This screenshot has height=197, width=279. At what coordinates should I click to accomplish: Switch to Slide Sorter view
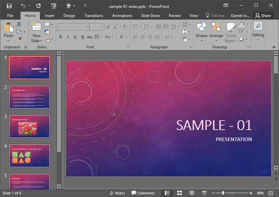click(x=180, y=193)
